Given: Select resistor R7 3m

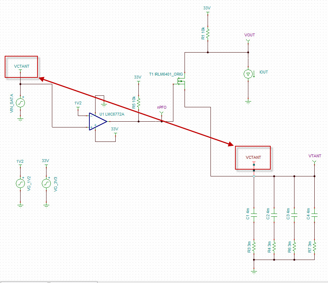Looking at the screenshot, I should tap(314, 247).
